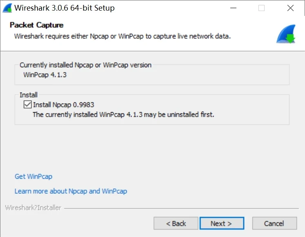305x237 pixels.
Task: Click the "Currently installed Npcap or WinPcap version" label
Action: coord(85,65)
